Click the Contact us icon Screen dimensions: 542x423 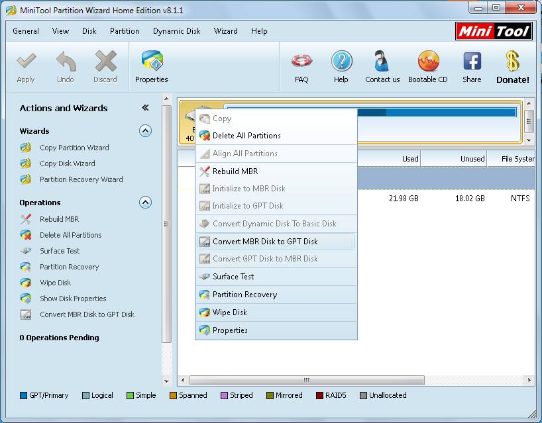pos(382,61)
